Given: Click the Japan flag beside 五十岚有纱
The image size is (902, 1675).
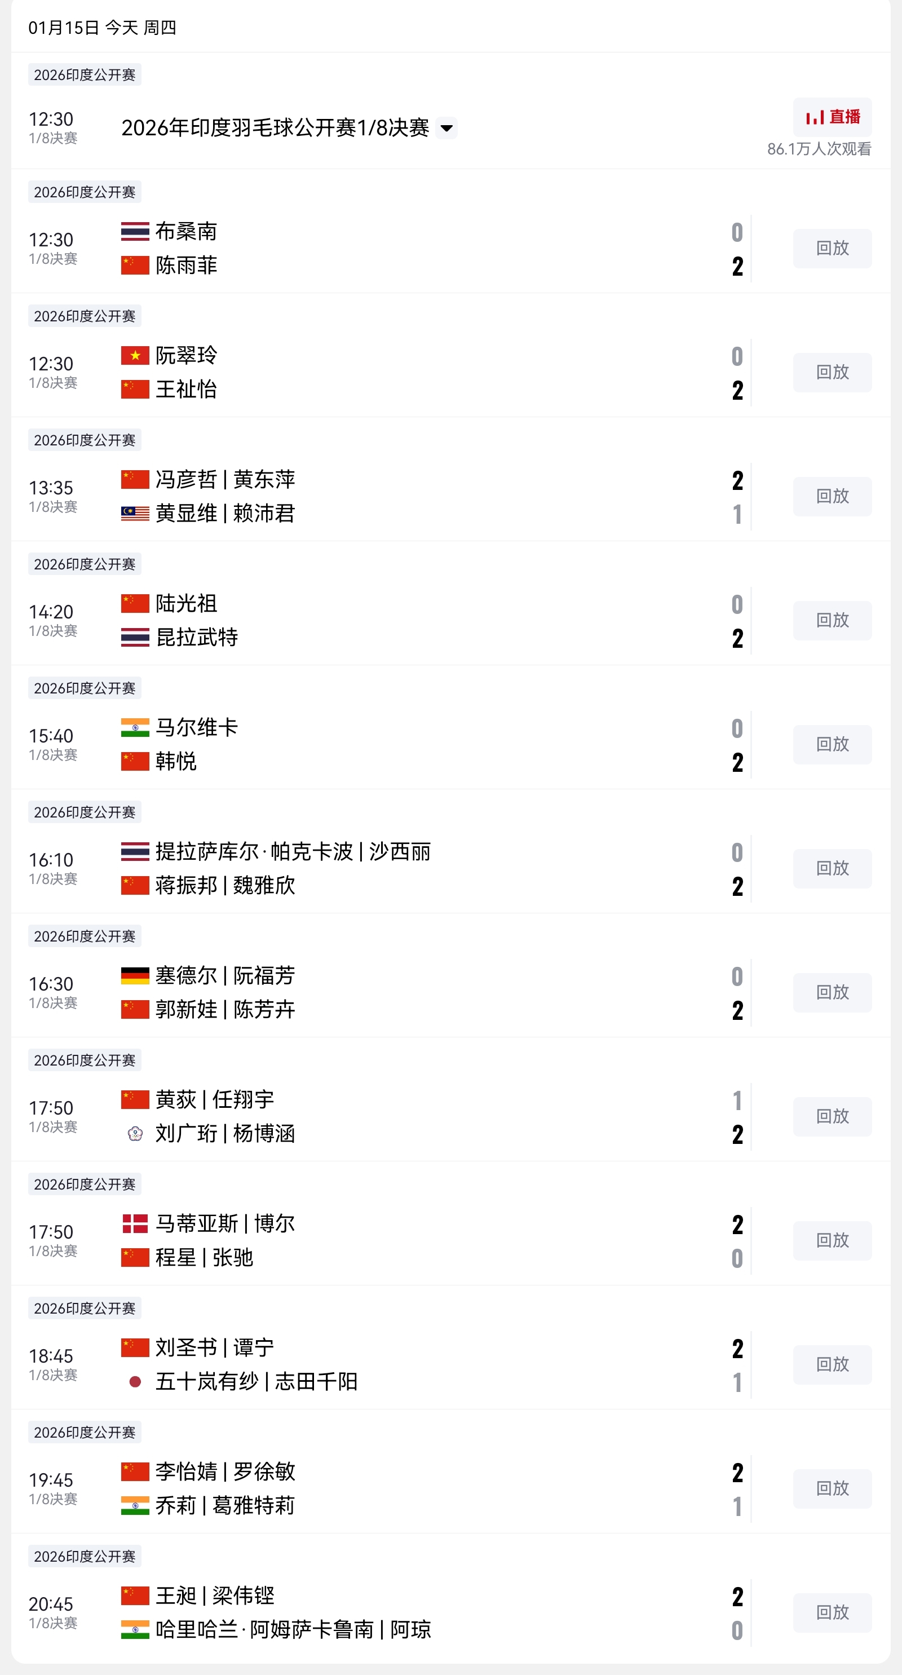Looking at the screenshot, I should [x=135, y=1382].
